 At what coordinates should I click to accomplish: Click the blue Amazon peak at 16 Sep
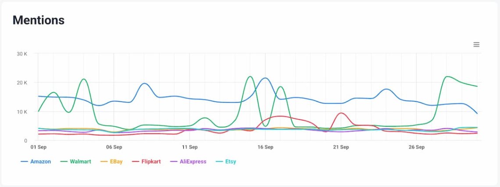265,78
